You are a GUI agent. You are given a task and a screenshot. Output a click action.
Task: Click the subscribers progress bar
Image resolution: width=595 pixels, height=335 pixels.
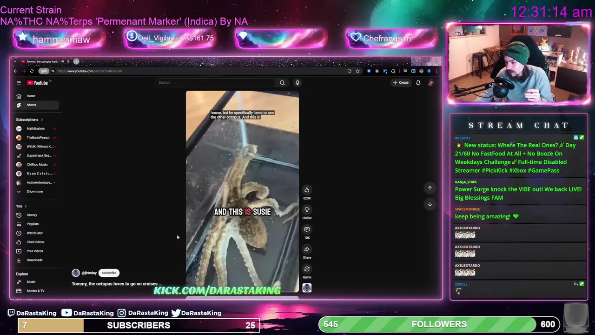point(139,325)
